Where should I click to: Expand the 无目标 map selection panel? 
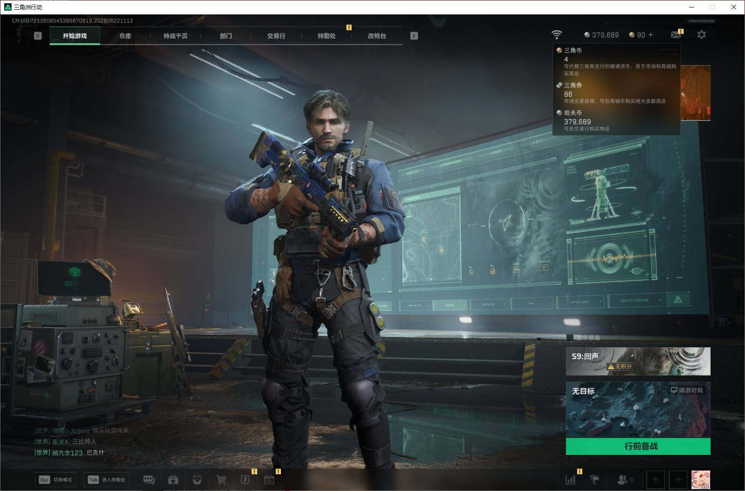tap(638, 410)
